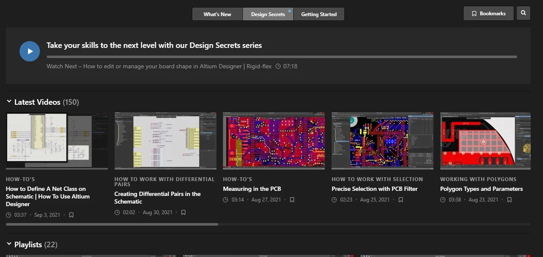This screenshot has height=257, width=543.
Task: Select HOW TO WORK WITH DIFFERENTIAL PAIRS category
Action: click(165, 182)
